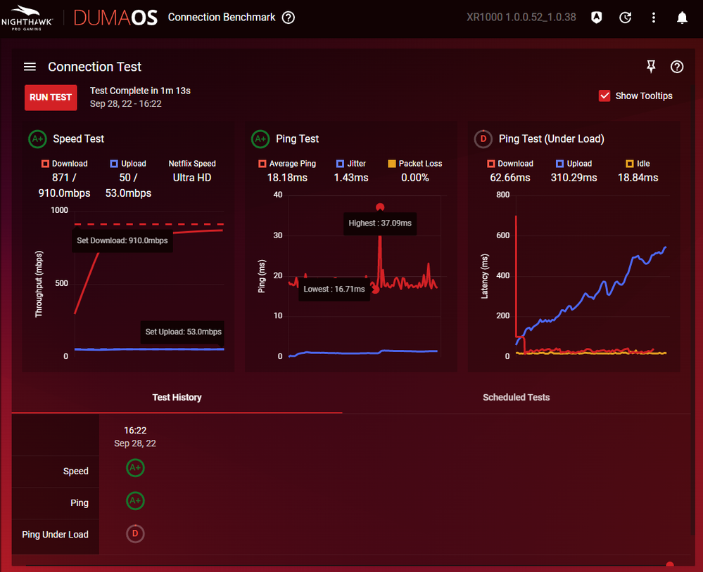Switch to the Scheduled Tests tab
The height and width of the screenshot is (572, 703).
(516, 398)
